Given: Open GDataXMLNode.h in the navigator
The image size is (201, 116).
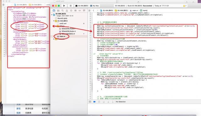Looking at the screenshot, I should coord(68,29).
